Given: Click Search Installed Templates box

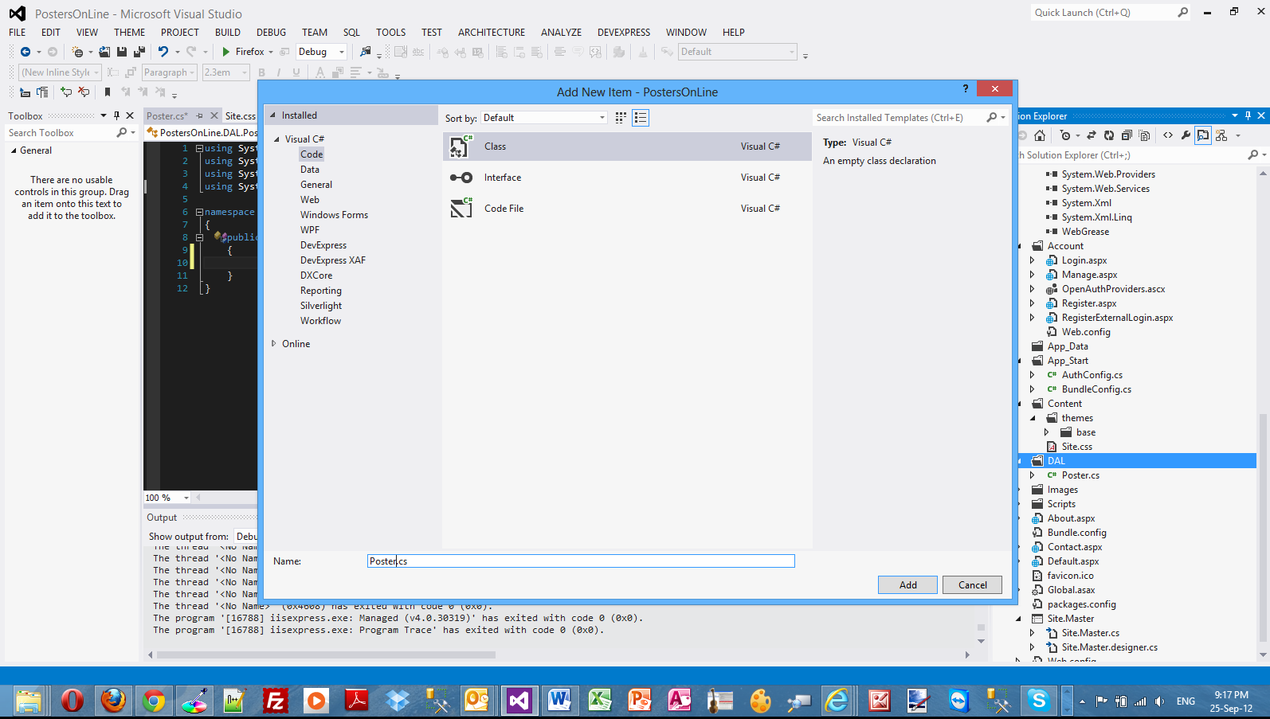Looking at the screenshot, I should tap(900, 118).
